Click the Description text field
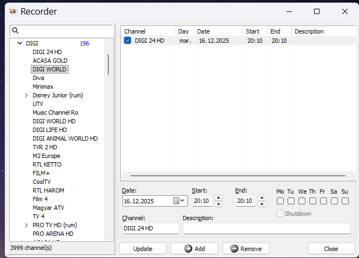 click(267, 228)
